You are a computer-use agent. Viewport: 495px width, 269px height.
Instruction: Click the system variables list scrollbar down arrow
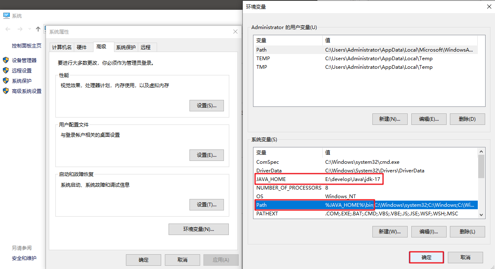[x=481, y=215]
